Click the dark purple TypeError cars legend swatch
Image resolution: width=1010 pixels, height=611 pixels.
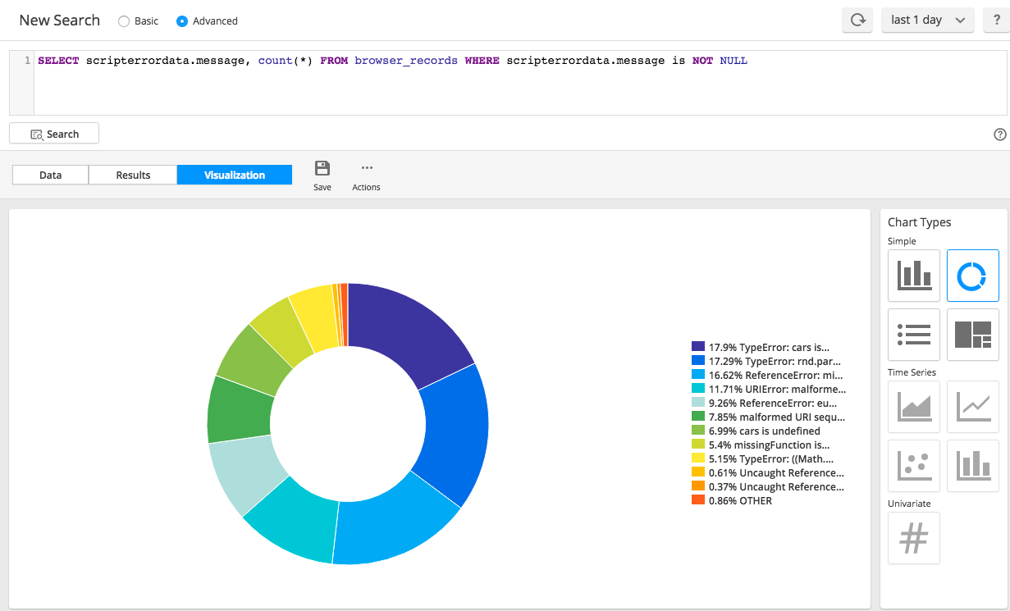tap(698, 347)
